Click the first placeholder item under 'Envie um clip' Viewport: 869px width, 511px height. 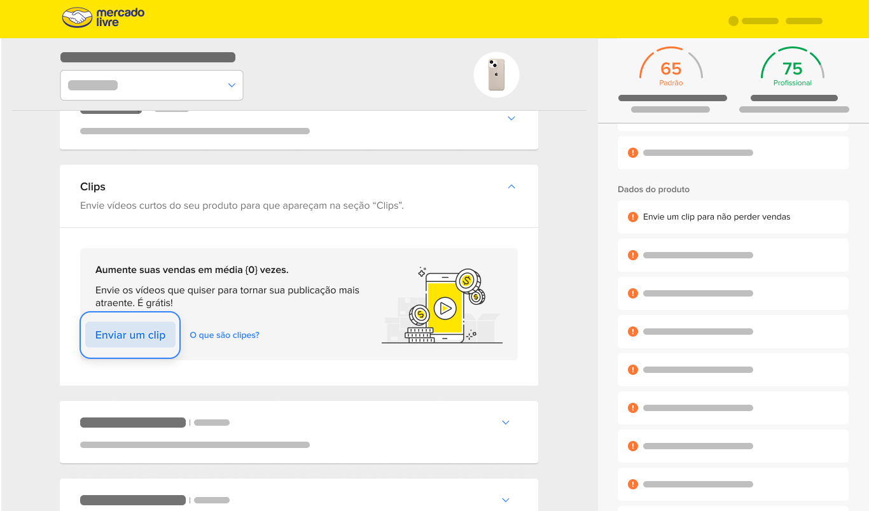[733, 255]
